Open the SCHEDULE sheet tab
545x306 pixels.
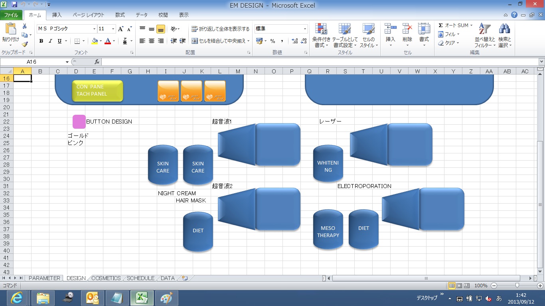[141, 278]
